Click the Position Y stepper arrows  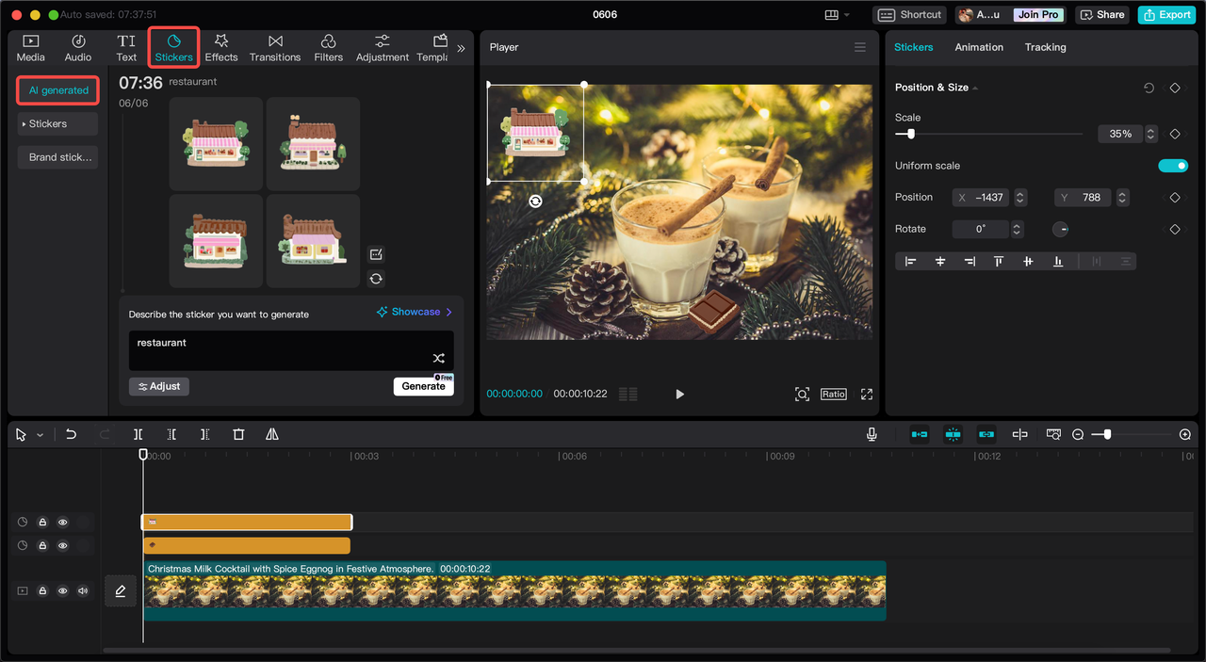[1122, 198]
